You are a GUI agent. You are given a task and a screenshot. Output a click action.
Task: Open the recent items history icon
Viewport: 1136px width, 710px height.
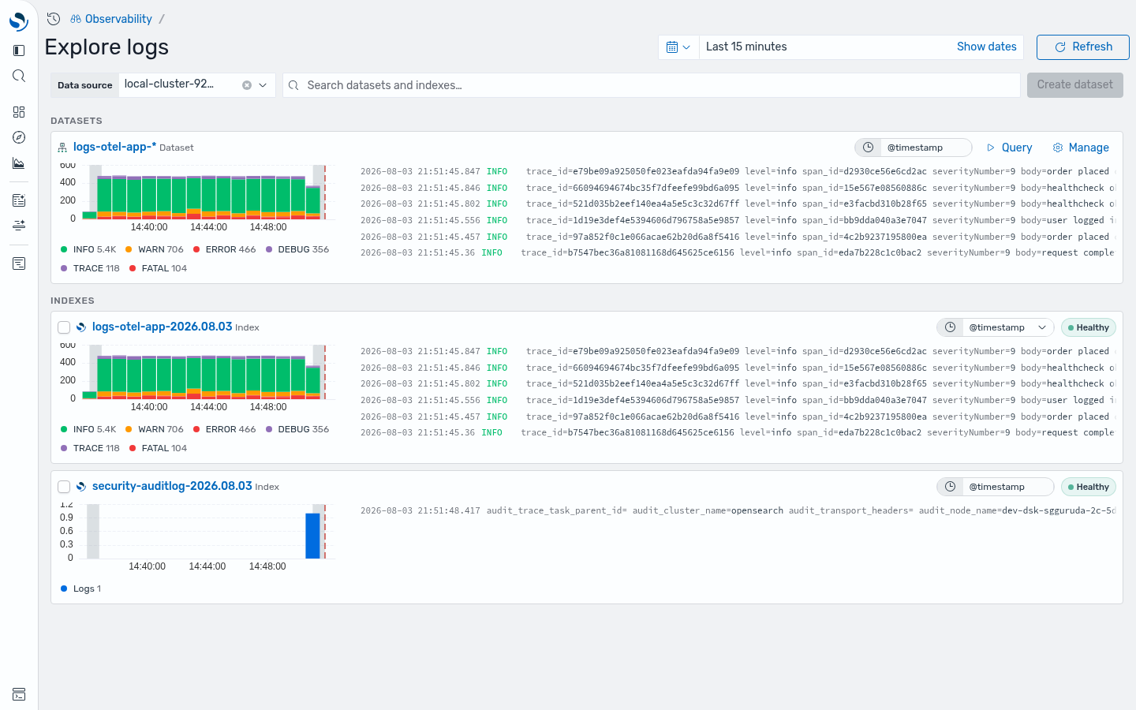(54, 19)
